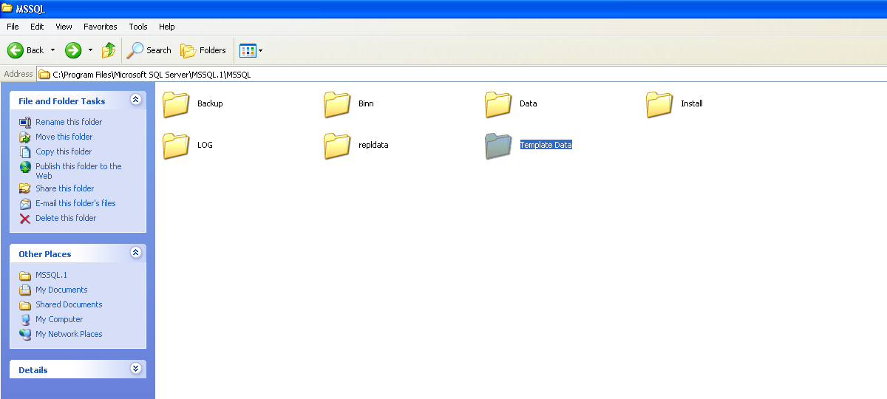Click the Copy this folder icon
Screen dimensions: 887x399
point(25,151)
